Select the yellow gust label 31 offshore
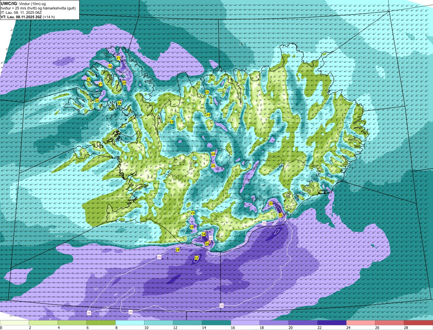Image resolution: width=433 pixels, height=330 pixels. pos(197,258)
